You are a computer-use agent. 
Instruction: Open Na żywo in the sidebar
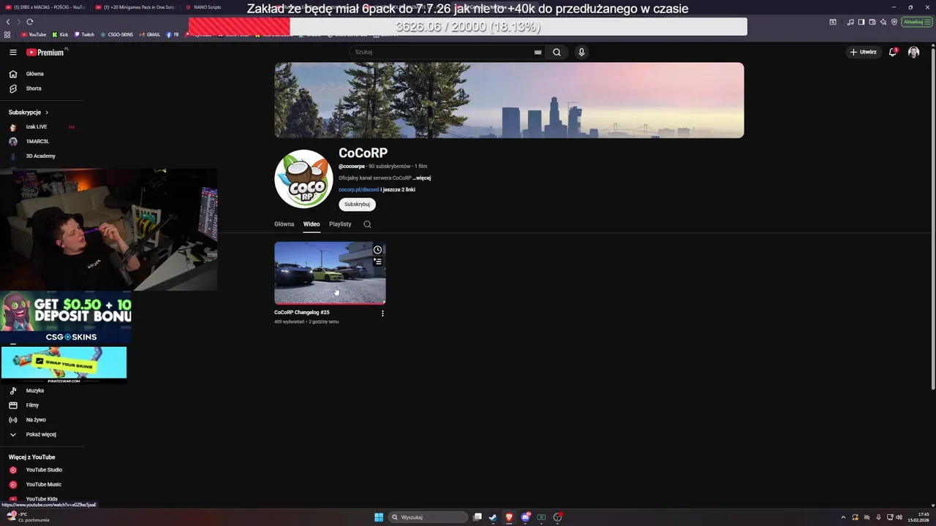click(36, 420)
